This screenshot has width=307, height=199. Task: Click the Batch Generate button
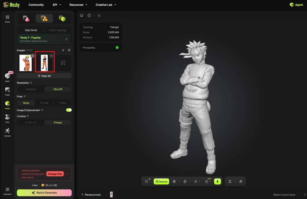click(44, 193)
